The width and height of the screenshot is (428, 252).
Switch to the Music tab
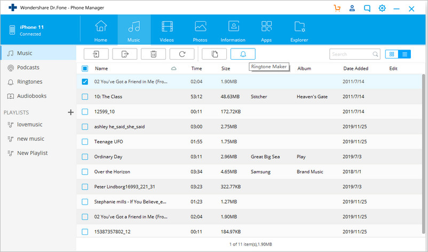(x=134, y=31)
